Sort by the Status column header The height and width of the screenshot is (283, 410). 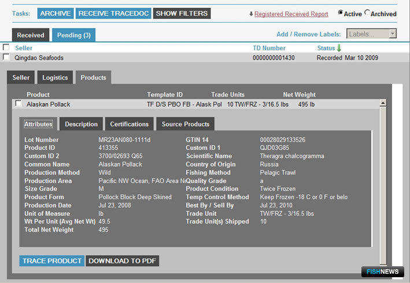(x=326, y=48)
